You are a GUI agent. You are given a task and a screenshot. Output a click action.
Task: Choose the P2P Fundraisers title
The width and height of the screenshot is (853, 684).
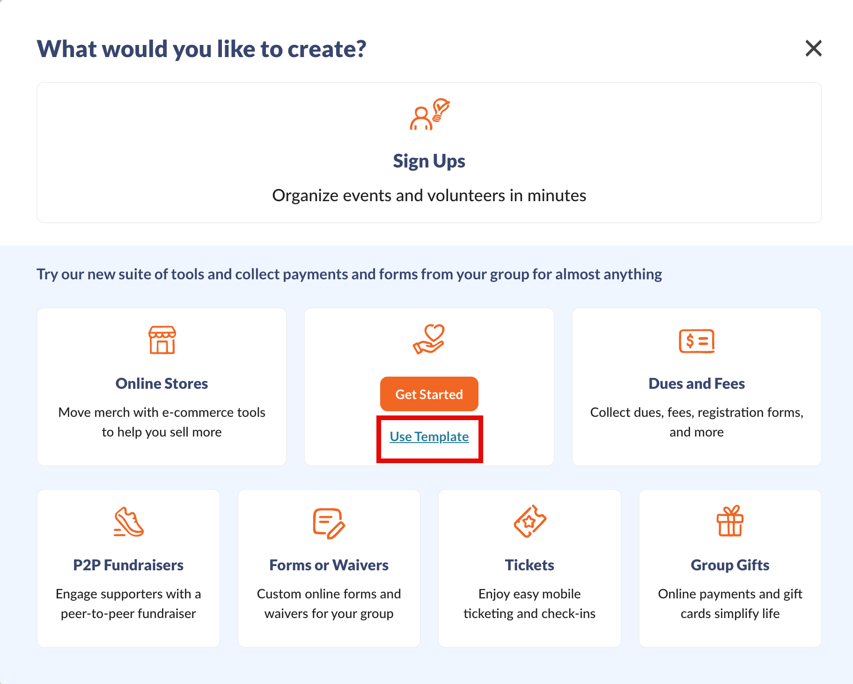point(128,565)
